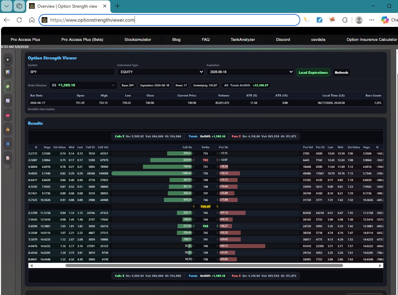This screenshot has width=398, height=295.
Task: Click the Volume value 85,051,072
Action: click(x=222, y=103)
